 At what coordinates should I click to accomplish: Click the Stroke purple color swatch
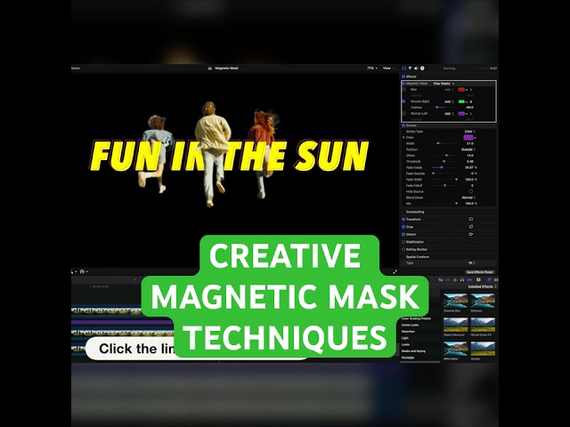click(468, 138)
